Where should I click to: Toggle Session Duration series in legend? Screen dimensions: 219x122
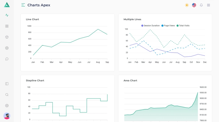pyautogui.click(x=152, y=26)
